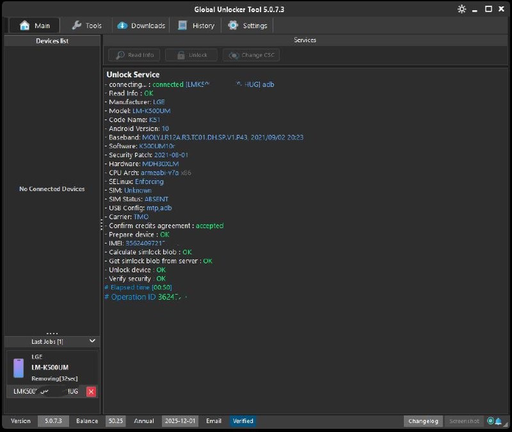The height and width of the screenshot is (432, 512).
Task: Open the Downloads tab
Action: tap(141, 26)
